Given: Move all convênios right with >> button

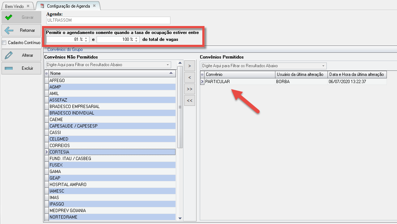Looking at the screenshot, I should (189, 89).
